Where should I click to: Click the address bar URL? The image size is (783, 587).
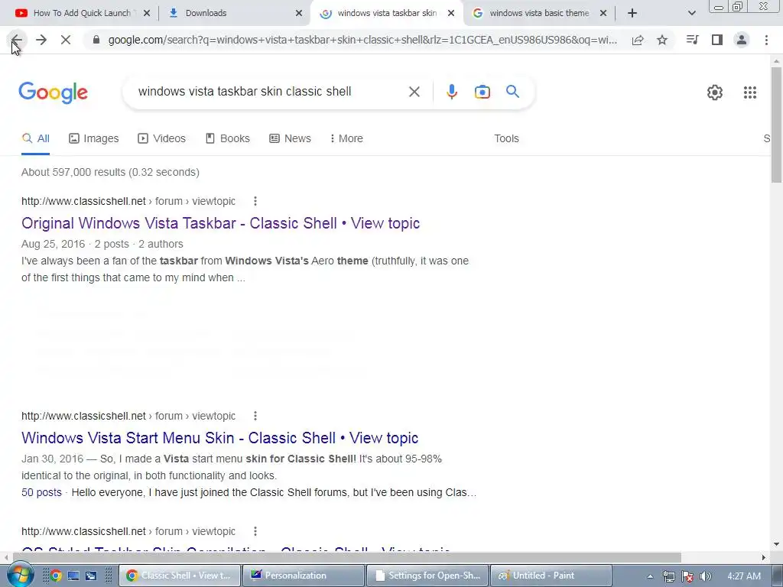click(x=362, y=40)
